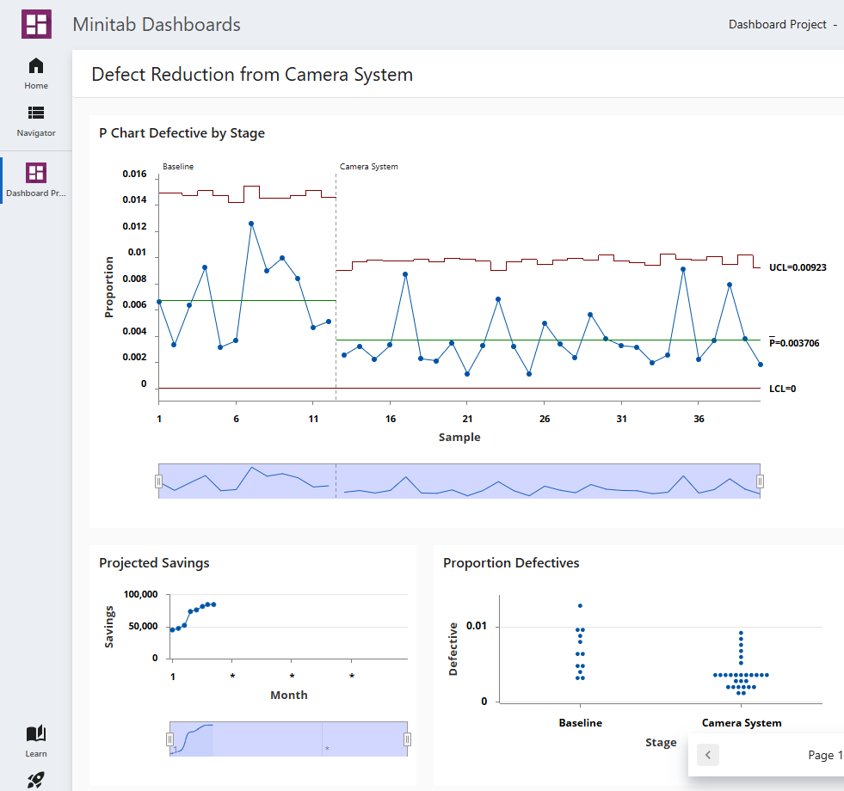Select the right handle under the Projected Savings chart
This screenshot has width=844, height=791.
pyautogui.click(x=406, y=738)
